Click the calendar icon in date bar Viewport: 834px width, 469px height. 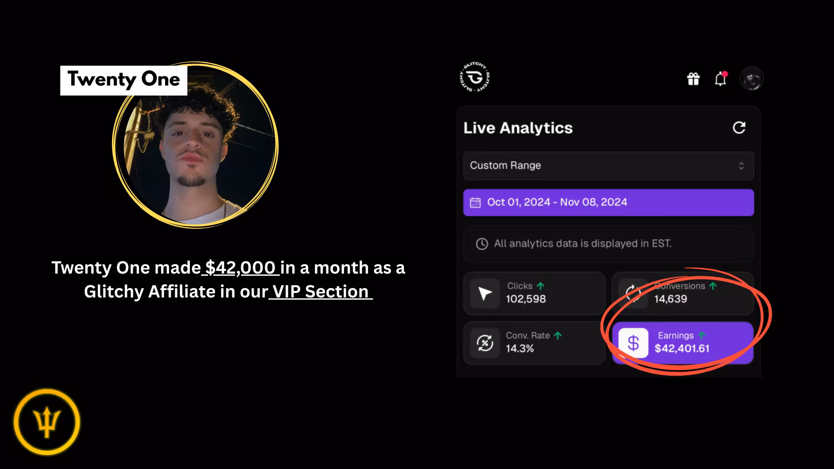[475, 203]
